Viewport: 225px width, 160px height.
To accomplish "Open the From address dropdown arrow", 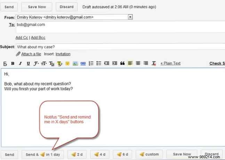I will click(x=130, y=17).
